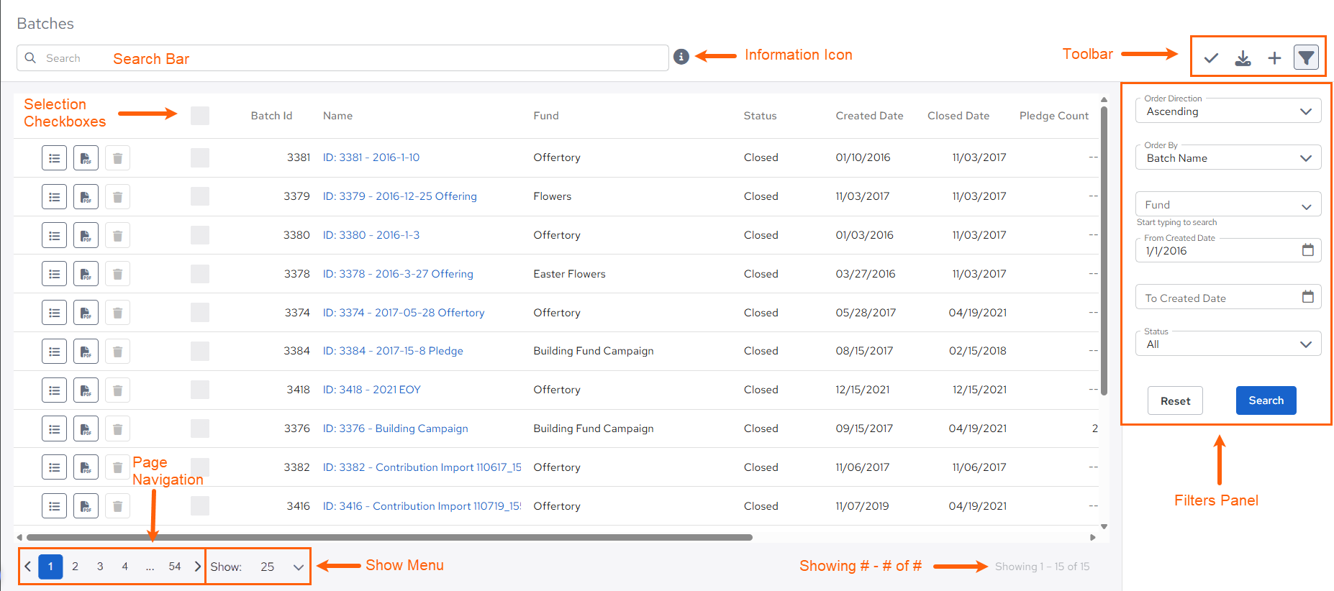1334x591 pixels.
Task: Export PDF for batch 3379
Action: click(86, 197)
